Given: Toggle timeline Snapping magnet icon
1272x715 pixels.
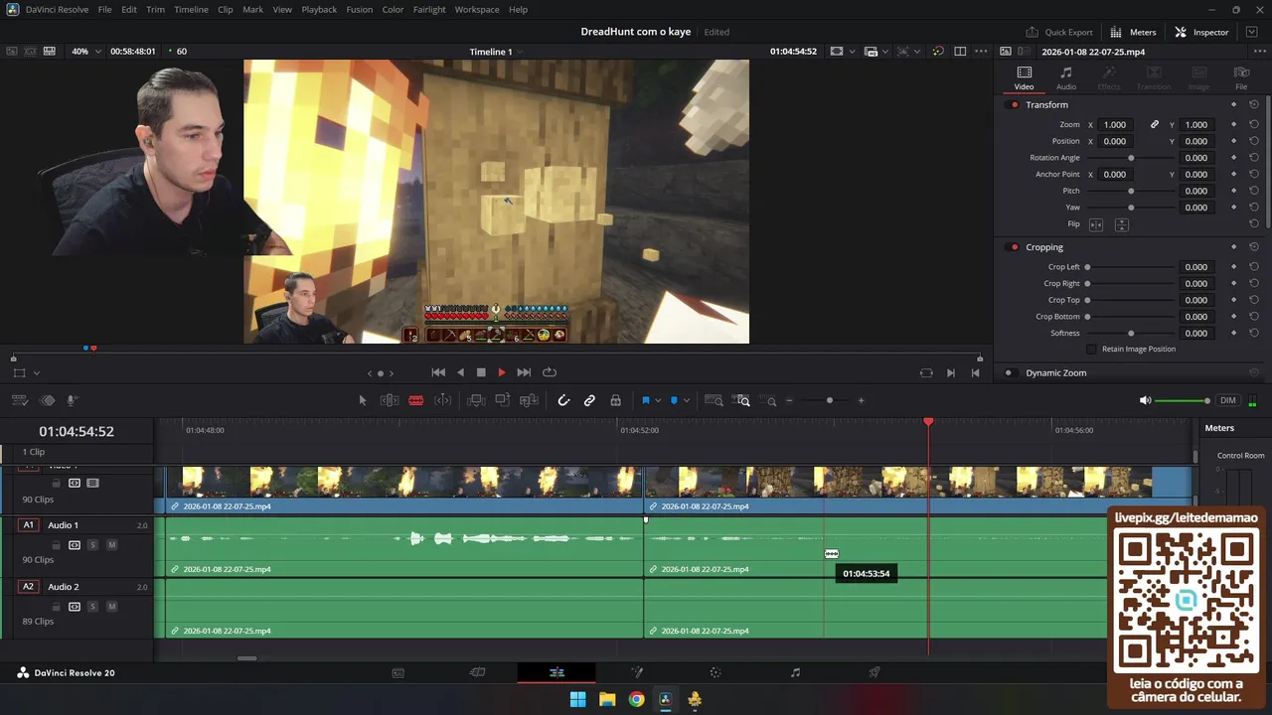Looking at the screenshot, I should [563, 400].
